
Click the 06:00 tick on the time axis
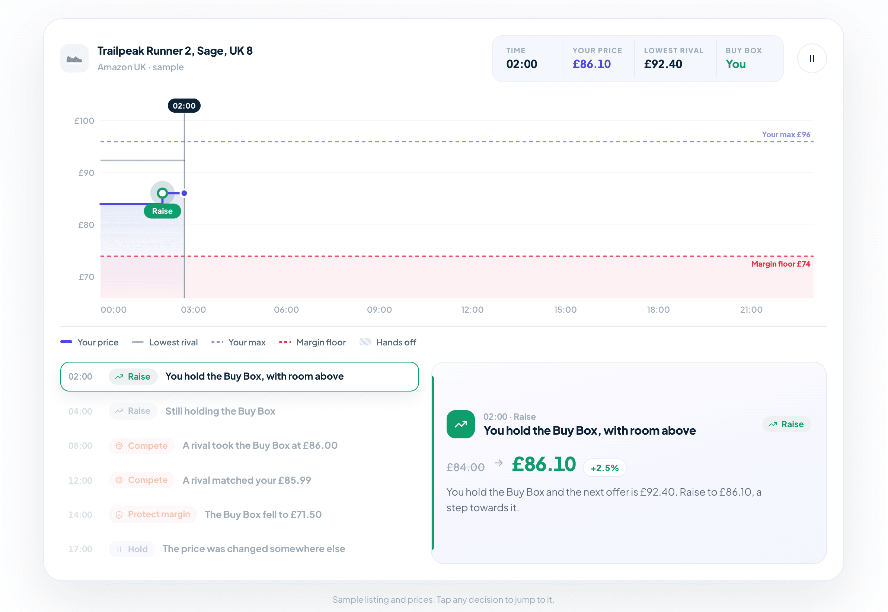(x=286, y=309)
